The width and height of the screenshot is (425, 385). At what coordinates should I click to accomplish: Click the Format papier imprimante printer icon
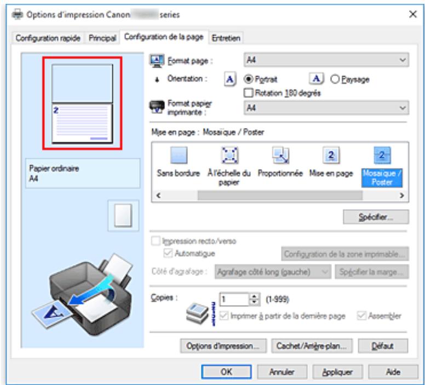tap(157, 107)
